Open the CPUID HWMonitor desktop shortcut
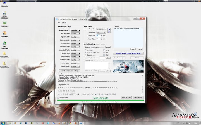This screenshot has height=125, width=201. 4,15
